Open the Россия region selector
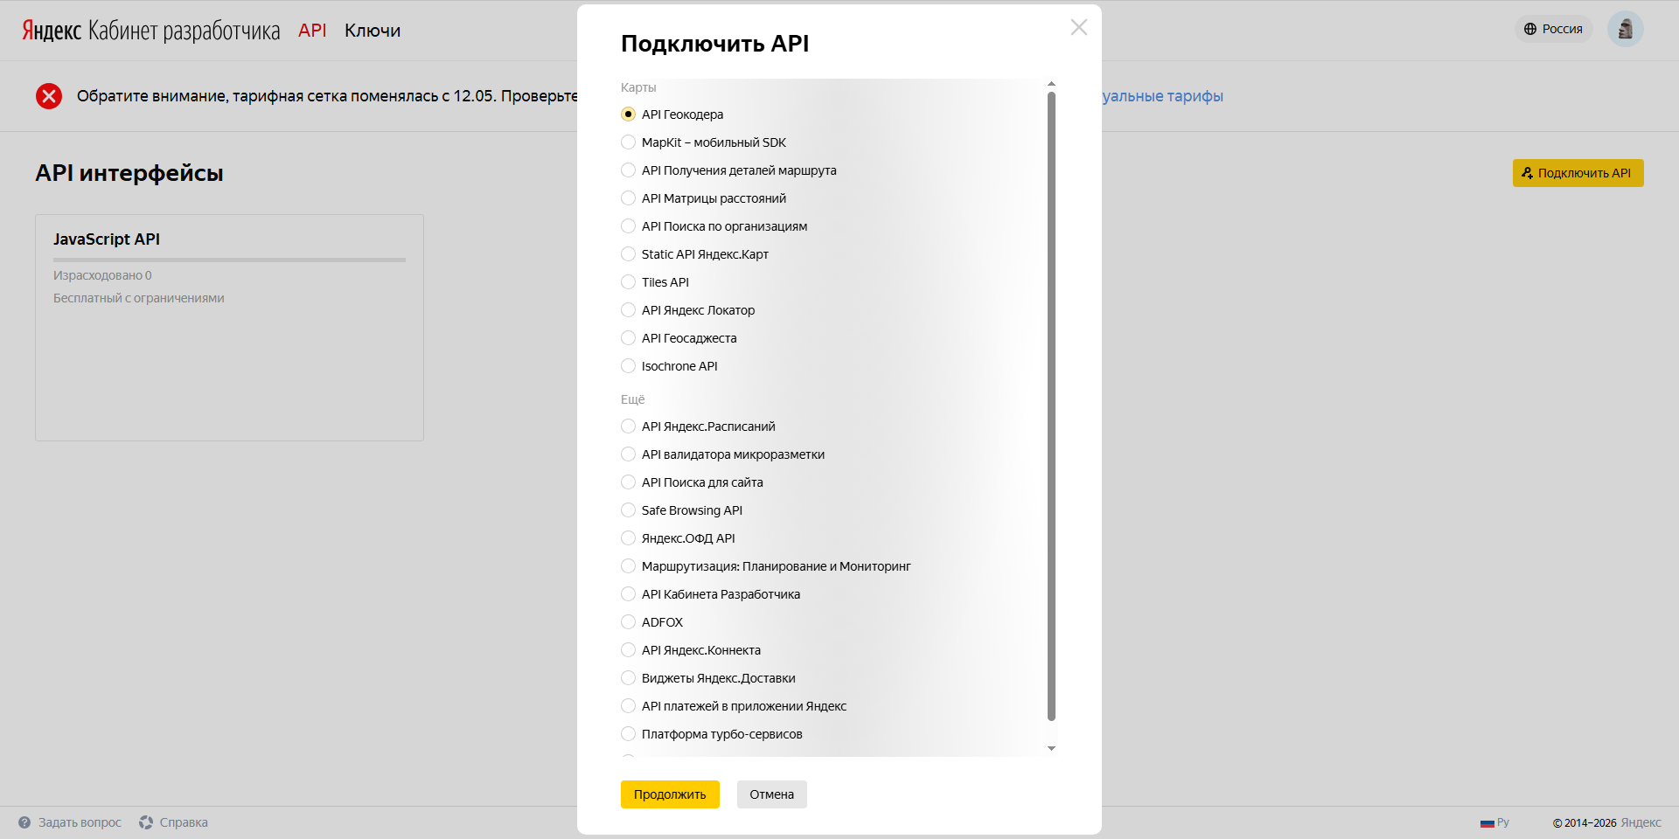The image size is (1679, 839). [1553, 29]
